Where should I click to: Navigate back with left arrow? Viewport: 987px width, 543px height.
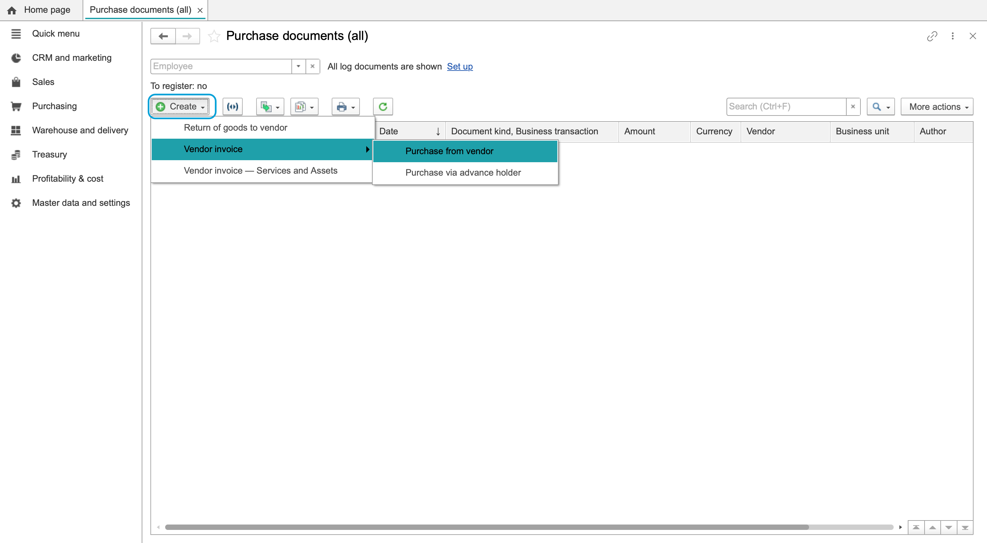(x=163, y=36)
